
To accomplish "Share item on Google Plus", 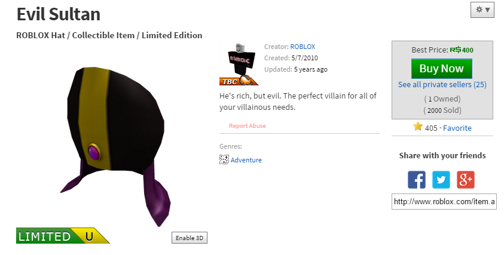I will [x=465, y=180].
